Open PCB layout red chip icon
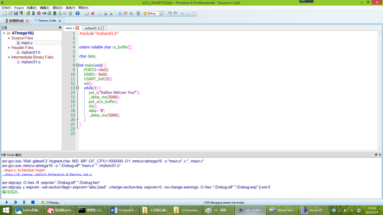The image size is (383, 215). [39, 14]
